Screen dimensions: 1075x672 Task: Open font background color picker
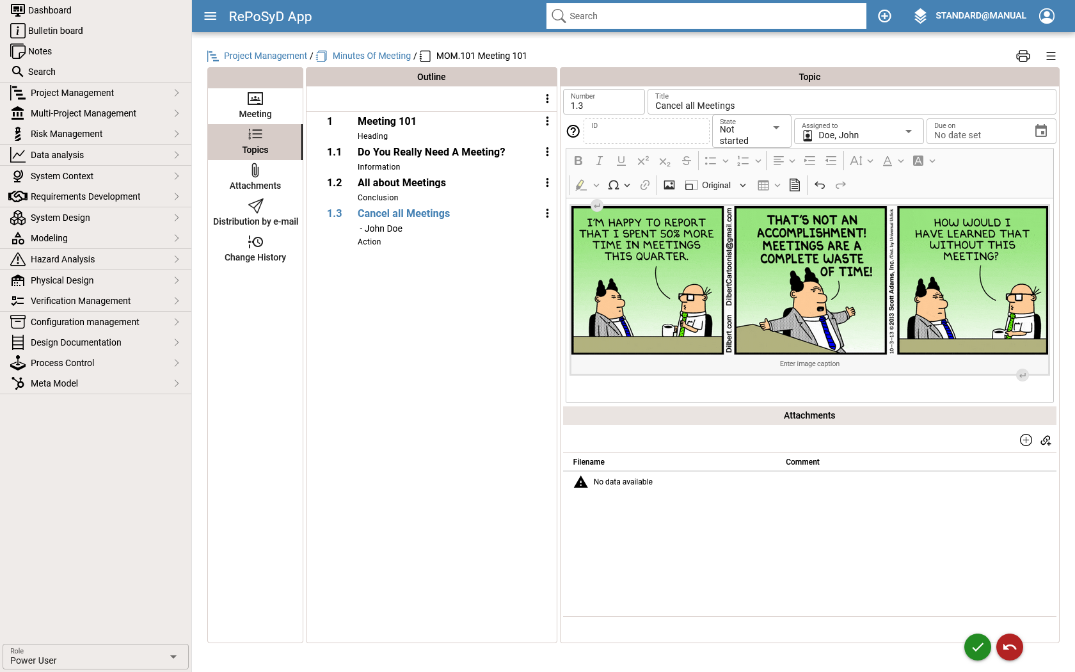[924, 161]
